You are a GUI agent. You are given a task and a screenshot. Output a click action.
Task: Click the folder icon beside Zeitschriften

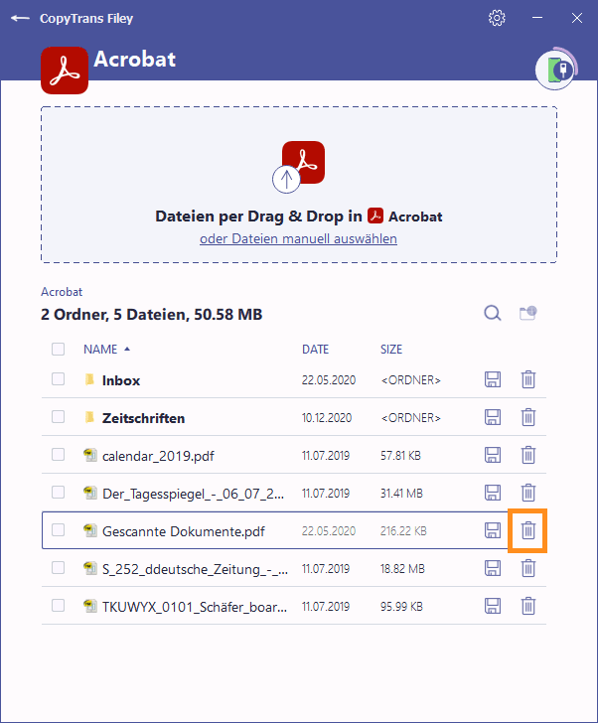pos(90,417)
